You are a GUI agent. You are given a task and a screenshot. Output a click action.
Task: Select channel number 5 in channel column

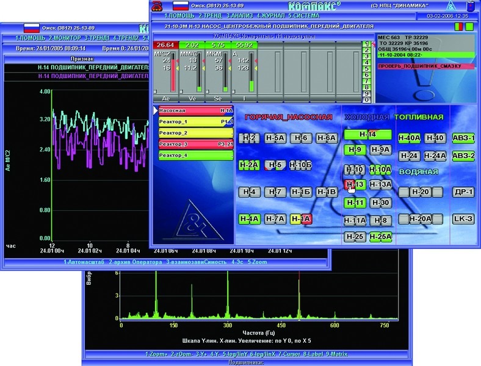[367, 69]
